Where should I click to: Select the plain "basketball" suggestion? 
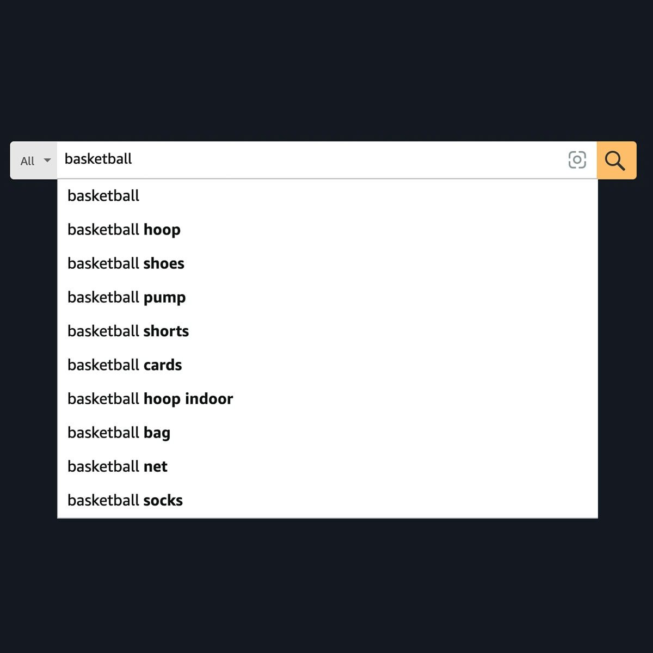(x=103, y=196)
